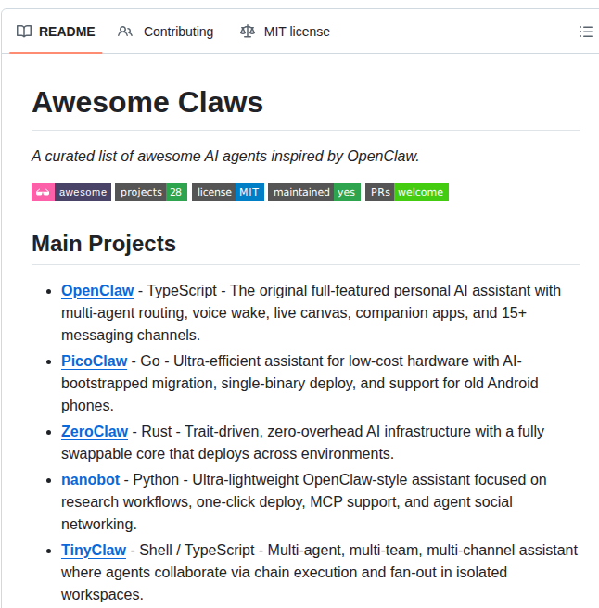Viewport: 599px width, 608px height.
Task: Click the italic curated list description
Action: (225, 156)
